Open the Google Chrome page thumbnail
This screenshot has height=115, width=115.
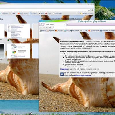tap(18, 51)
